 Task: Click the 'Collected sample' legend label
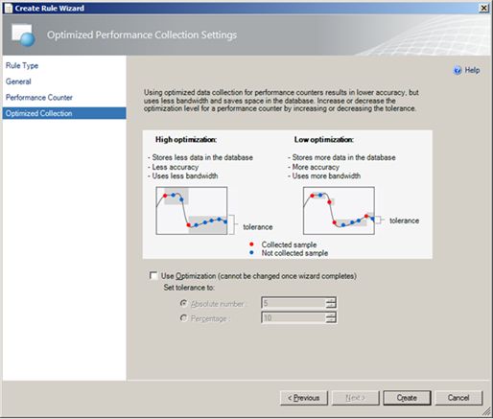pos(289,244)
